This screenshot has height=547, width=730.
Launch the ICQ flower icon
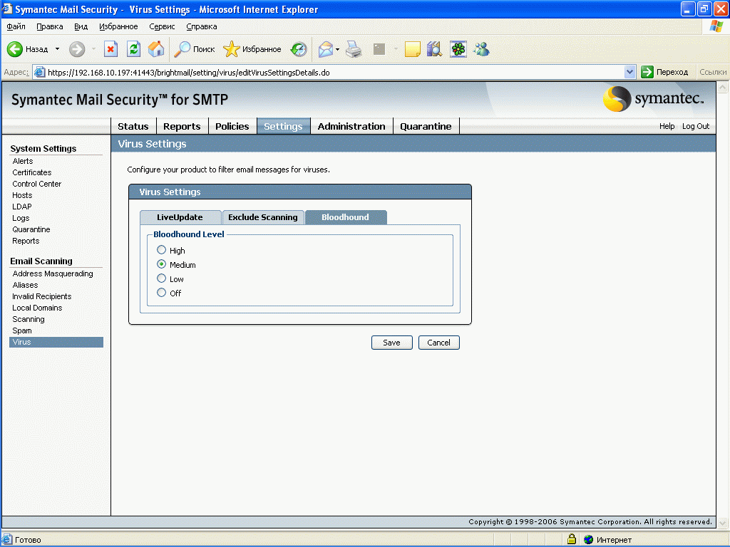(458, 49)
